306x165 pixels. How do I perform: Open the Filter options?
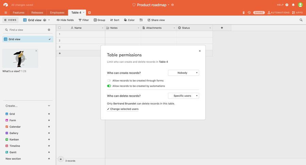pos(84,20)
